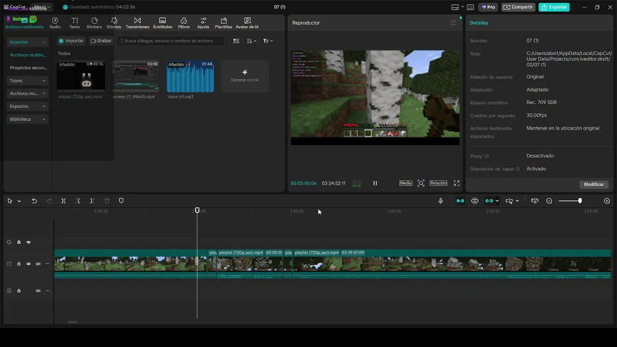The image size is (617, 347).
Task: Open the selection tool mode dropdown
Action: [19, 201]
